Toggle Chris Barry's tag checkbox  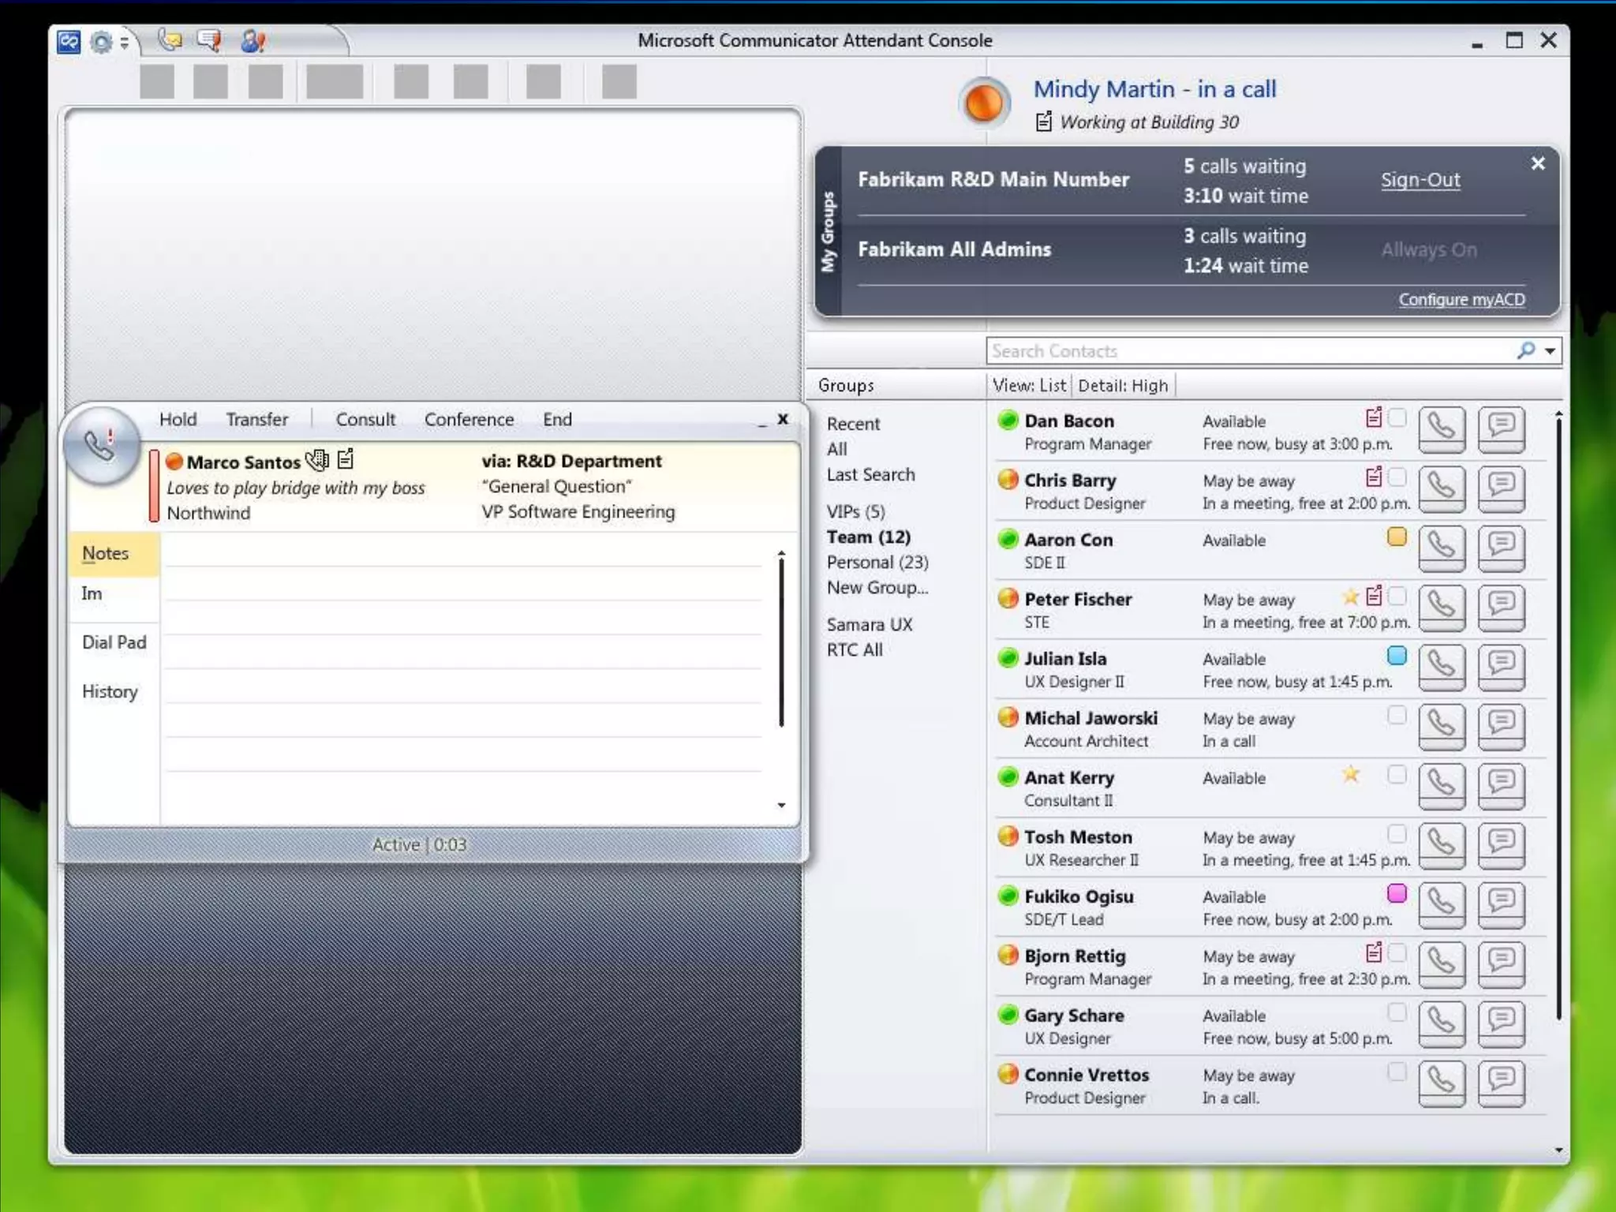[1397, 477]
